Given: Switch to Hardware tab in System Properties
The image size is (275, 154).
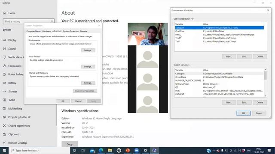Looking at the screenshot, I should pyautogui.click(x=46, y=31).
